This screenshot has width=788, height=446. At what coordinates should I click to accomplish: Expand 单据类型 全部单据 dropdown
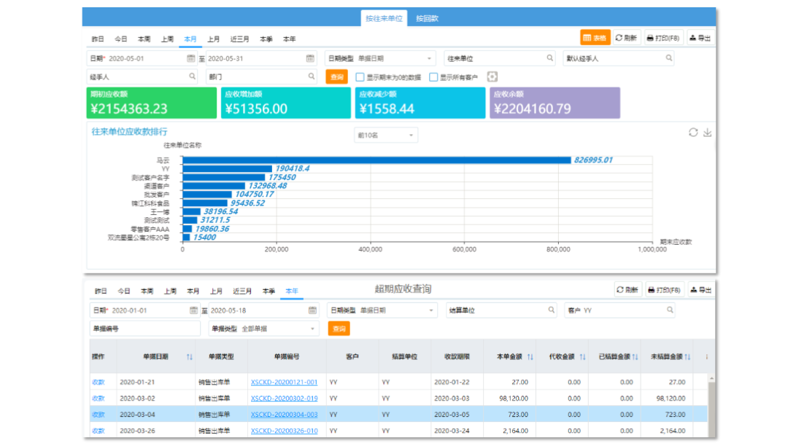(264, 329)
